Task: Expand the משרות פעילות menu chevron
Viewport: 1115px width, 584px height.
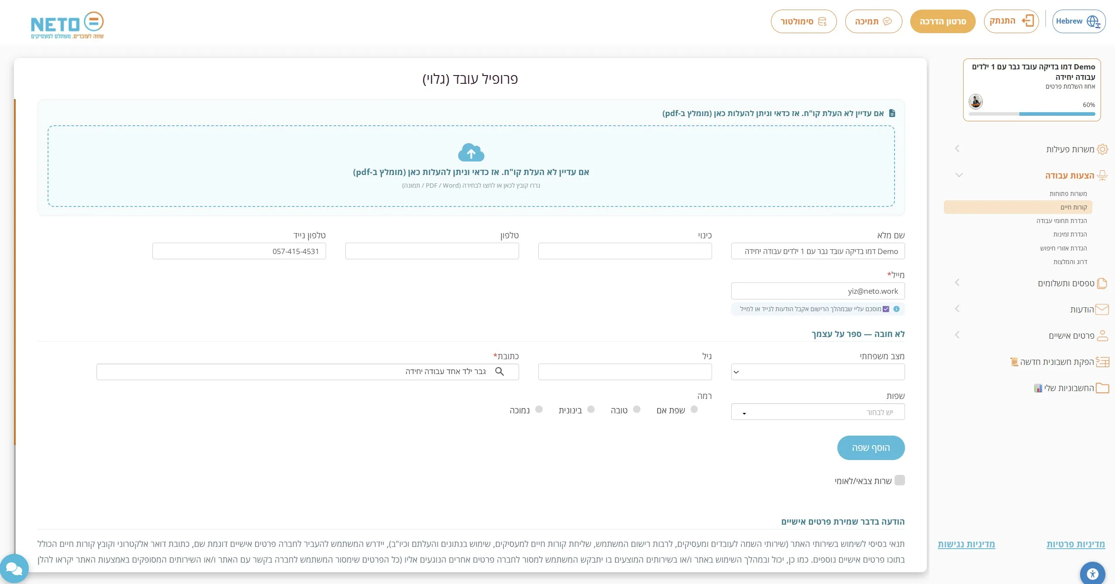Action: click(957, 149)
